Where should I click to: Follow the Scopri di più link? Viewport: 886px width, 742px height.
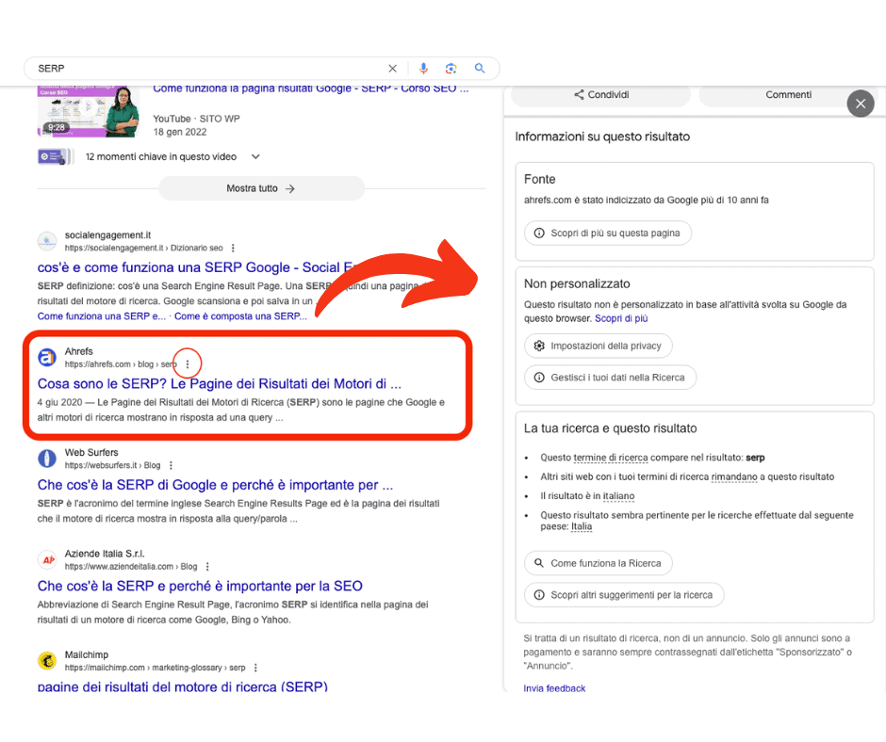(x=621, y=318)
